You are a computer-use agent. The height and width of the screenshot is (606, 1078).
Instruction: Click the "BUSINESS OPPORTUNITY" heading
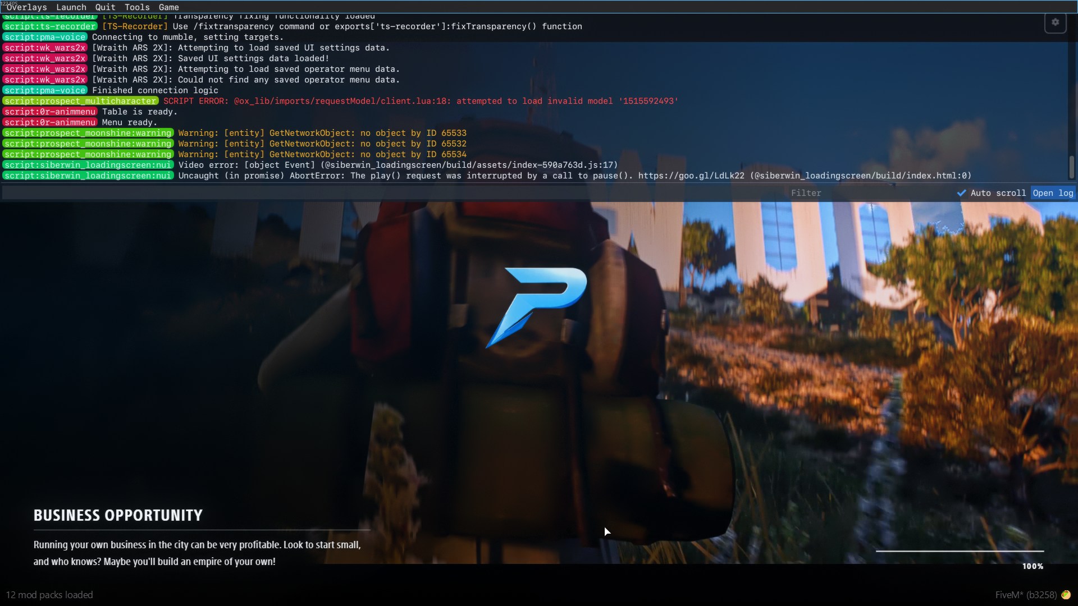(118, 515)
